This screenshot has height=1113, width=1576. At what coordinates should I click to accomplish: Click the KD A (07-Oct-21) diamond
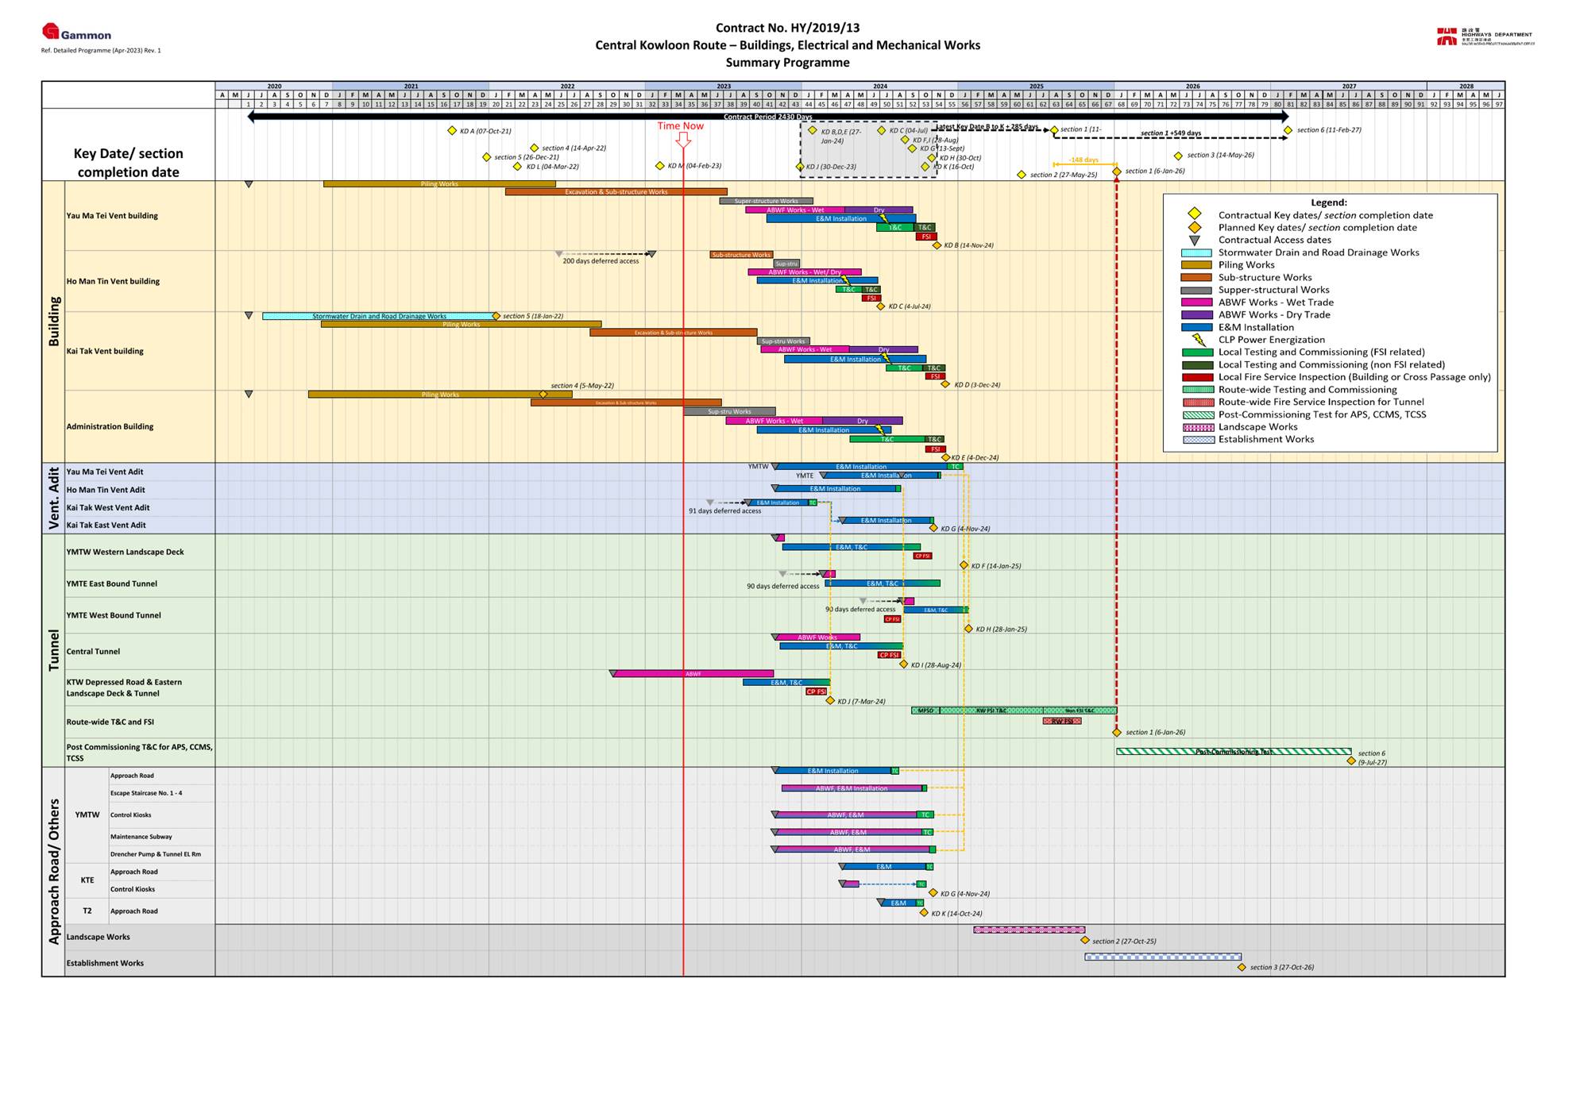(x=452, y=131)
